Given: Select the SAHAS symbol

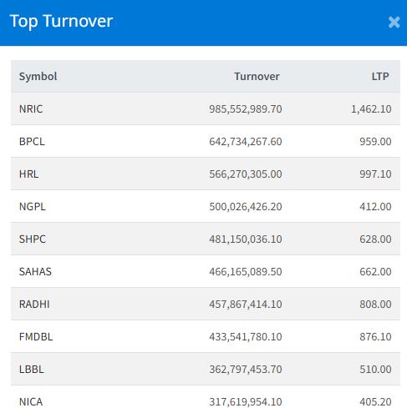Looking at the screenshot, I should pyautogui.click(x=35, y=272).
